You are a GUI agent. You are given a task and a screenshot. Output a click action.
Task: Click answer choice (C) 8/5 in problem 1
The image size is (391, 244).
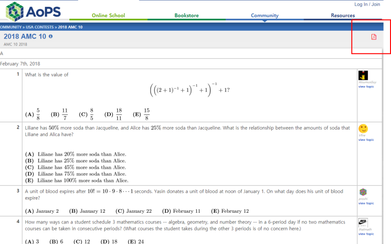(x=86, y=114)
